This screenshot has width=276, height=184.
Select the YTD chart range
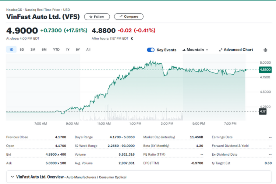56,50
